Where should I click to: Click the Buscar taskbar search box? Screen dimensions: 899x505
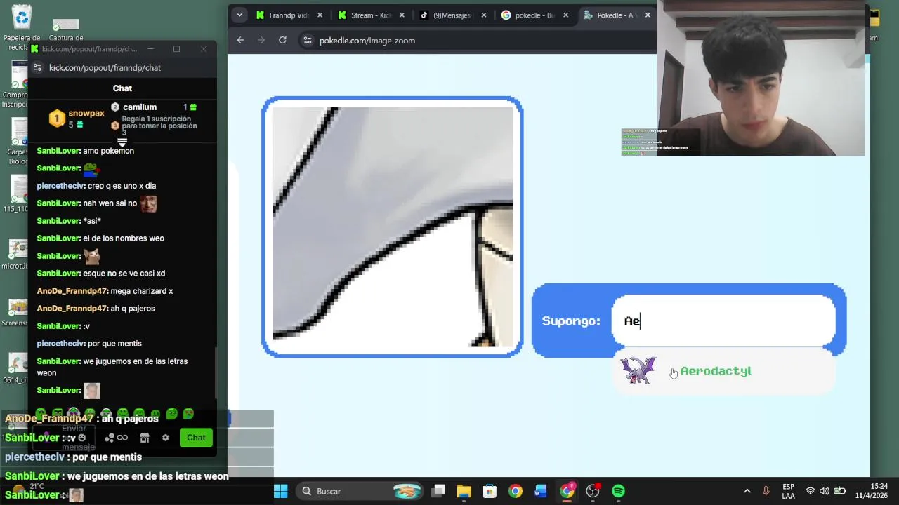tap(360, 491)
